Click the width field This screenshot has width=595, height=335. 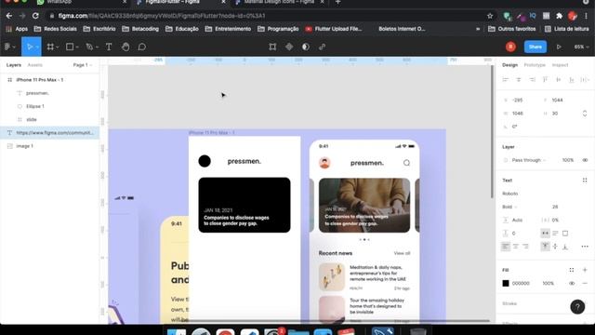coord(518,114)
